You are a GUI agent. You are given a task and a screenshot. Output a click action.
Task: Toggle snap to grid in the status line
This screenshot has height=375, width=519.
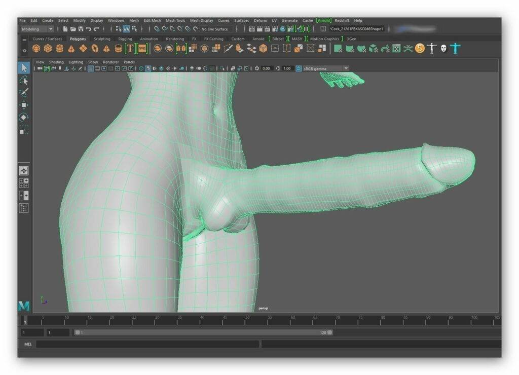click(157, 29)
